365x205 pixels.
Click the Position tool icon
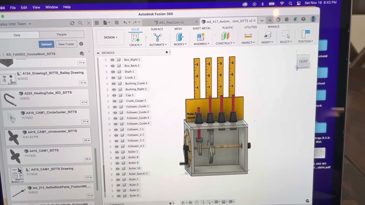[305, 34]
